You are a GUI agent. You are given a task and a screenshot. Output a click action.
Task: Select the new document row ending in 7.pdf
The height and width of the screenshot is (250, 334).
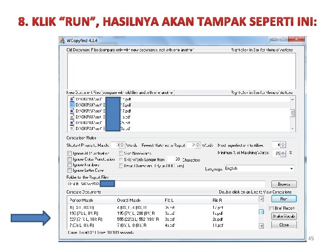click(179, 111)
